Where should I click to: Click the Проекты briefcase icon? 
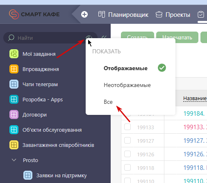(159, 14)
